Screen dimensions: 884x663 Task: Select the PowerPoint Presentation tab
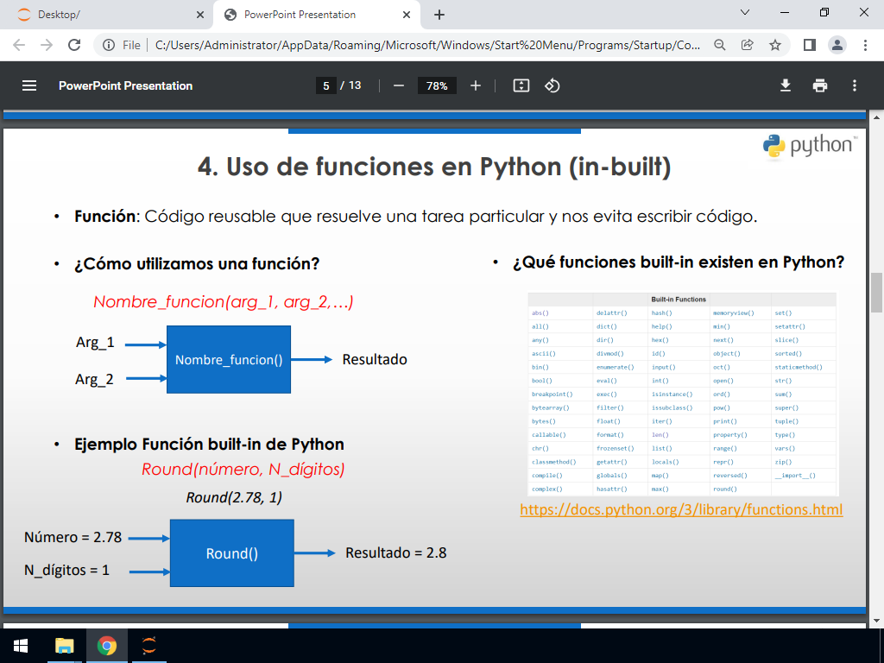pos(316,15)
